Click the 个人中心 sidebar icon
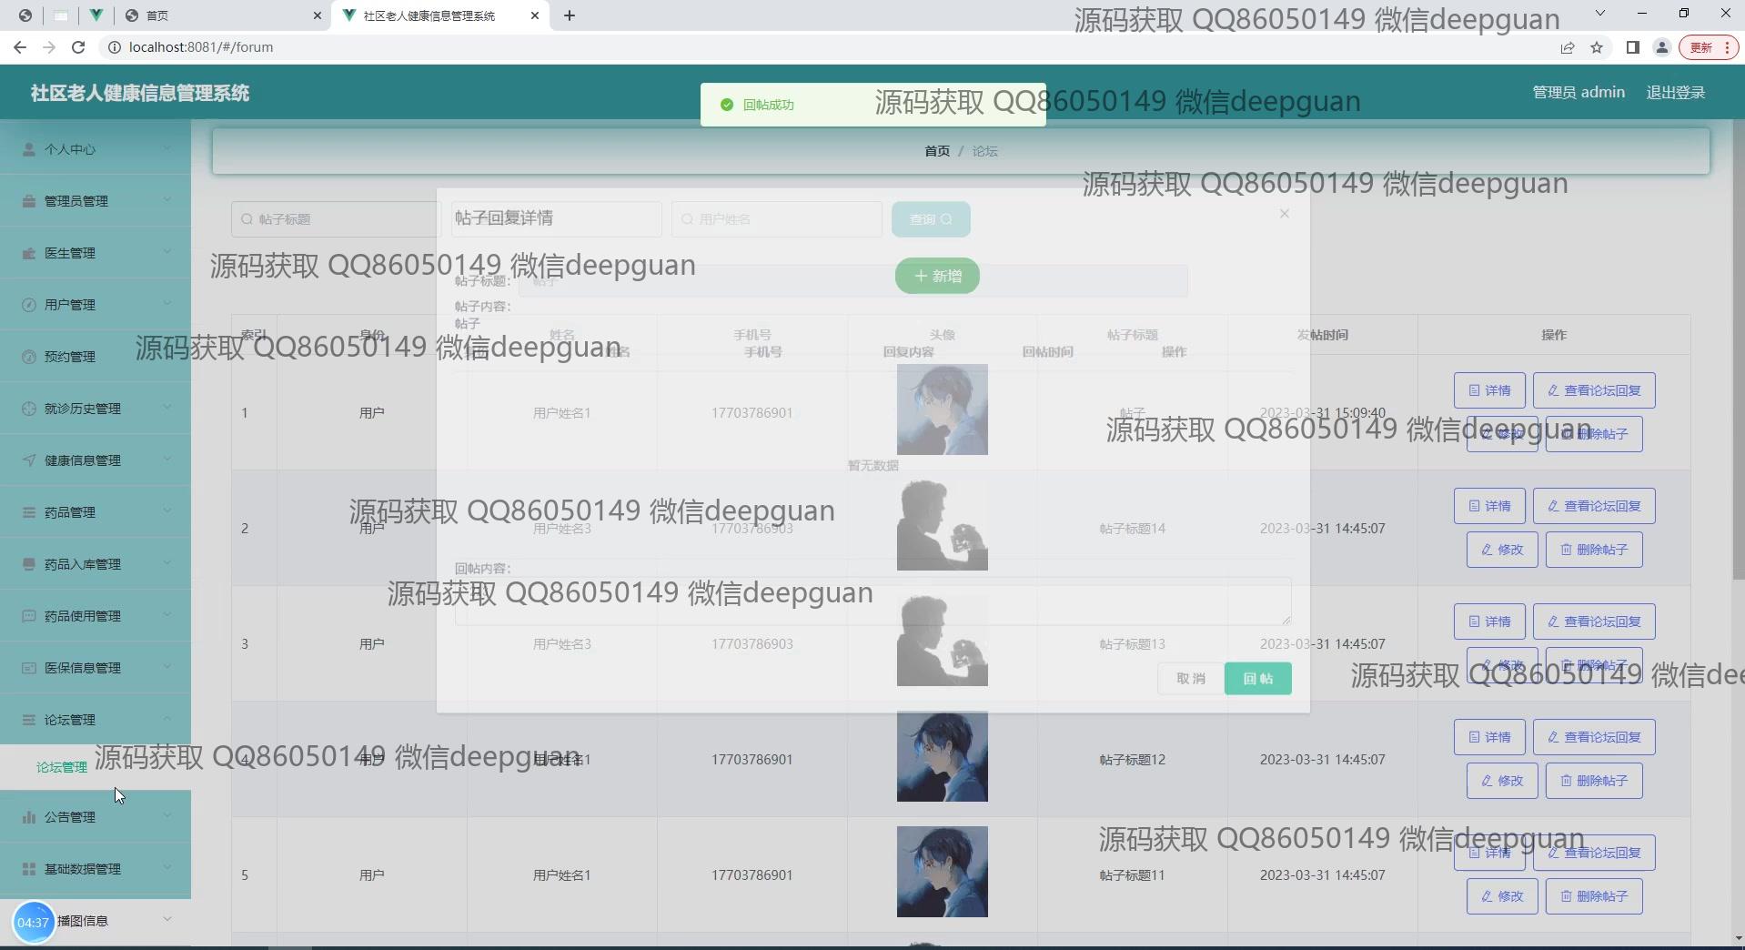The image size is (1745, 950). click(29, 149)
